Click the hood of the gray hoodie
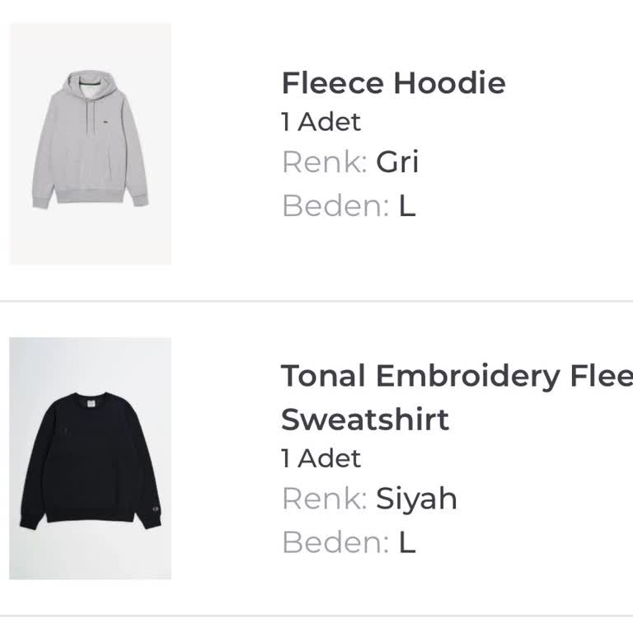The width and height of the screenshot is (633, 633). click(x=91, y=85)
